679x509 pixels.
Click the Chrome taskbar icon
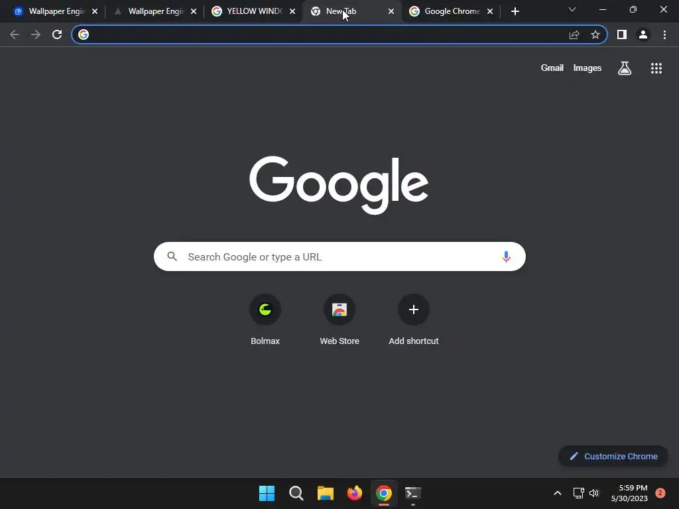(x=384, y=493)
